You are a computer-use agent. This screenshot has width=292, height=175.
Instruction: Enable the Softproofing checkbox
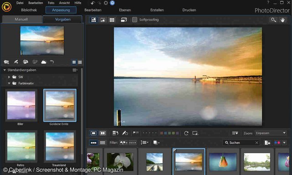coord(135,20)
